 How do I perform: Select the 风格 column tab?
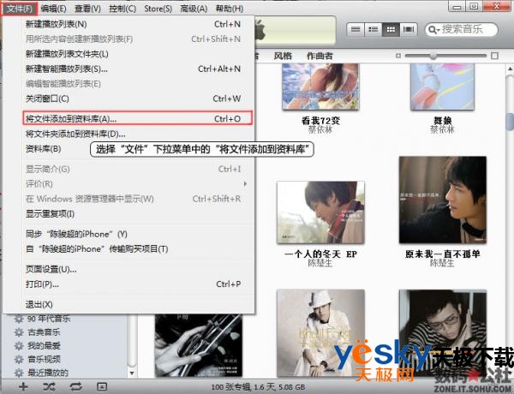283,56
